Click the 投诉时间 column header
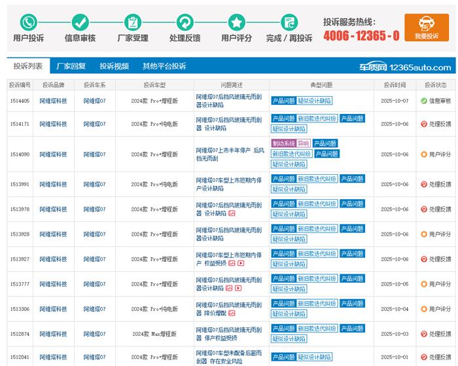 click(395, 85)
